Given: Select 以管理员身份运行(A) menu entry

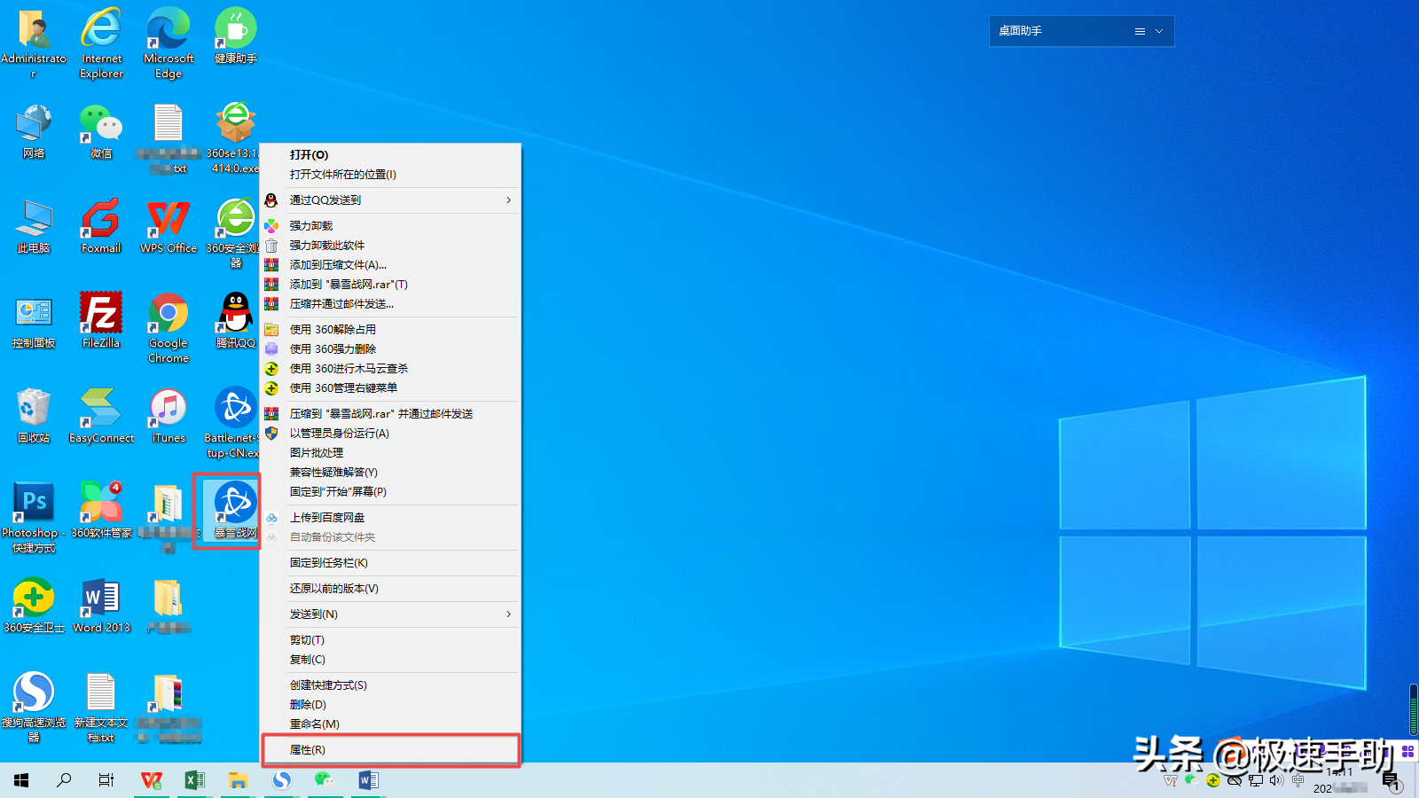Looking at the screenshot, I should coord(339,434).
